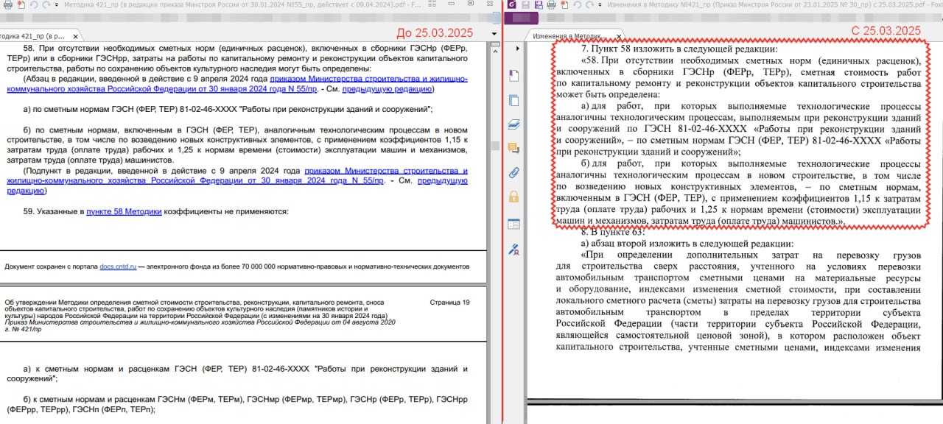
Task: Click 'а) абзац второй изложить в следующей редакции' line
Action: [687, 244]
